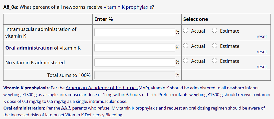The width and height of the screenshot is (274, 119).
Task: Click the Select one column header
Action: point(195,19)
